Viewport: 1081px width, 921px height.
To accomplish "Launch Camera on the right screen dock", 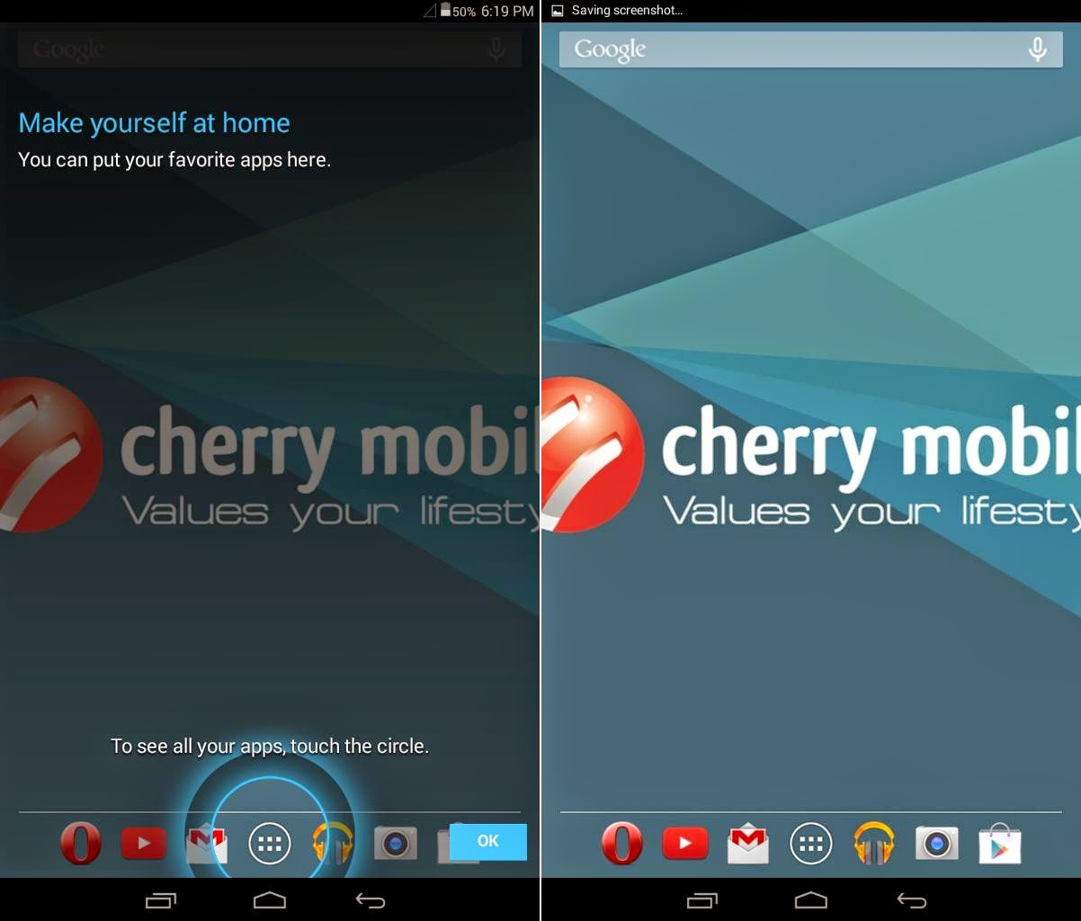I will pos(937,844).
